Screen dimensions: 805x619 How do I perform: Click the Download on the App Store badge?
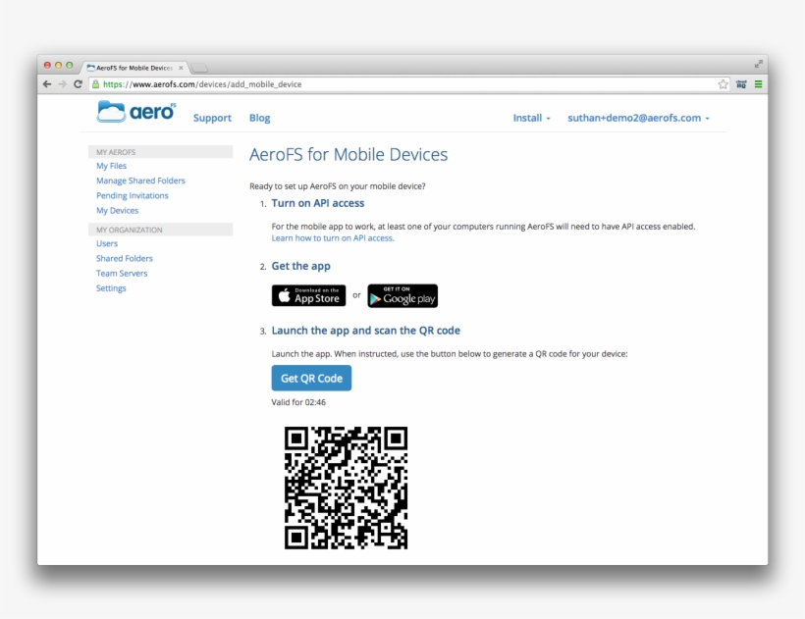coord(308,296)
